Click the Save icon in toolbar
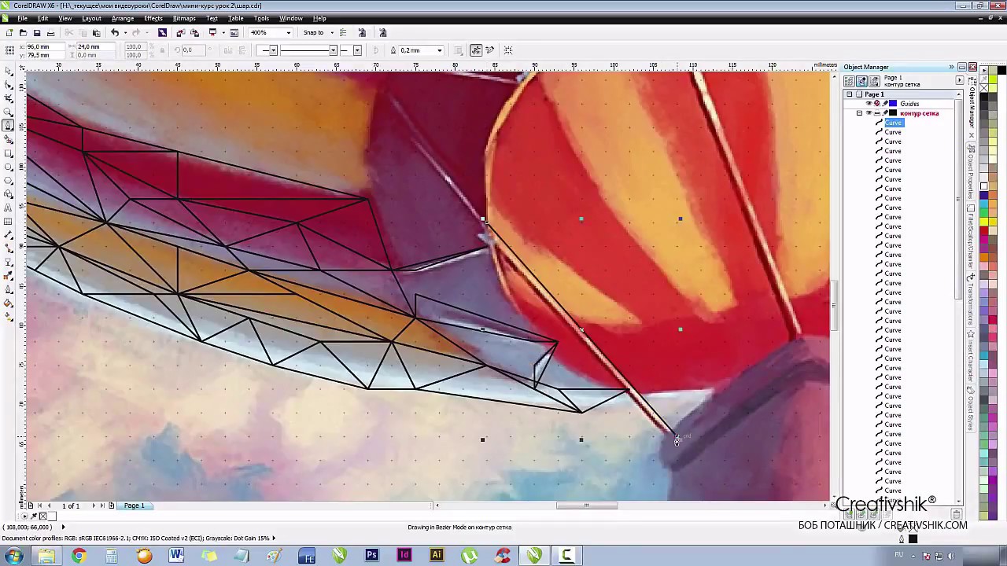This screenshot has height=566, width=1007. 37,33
